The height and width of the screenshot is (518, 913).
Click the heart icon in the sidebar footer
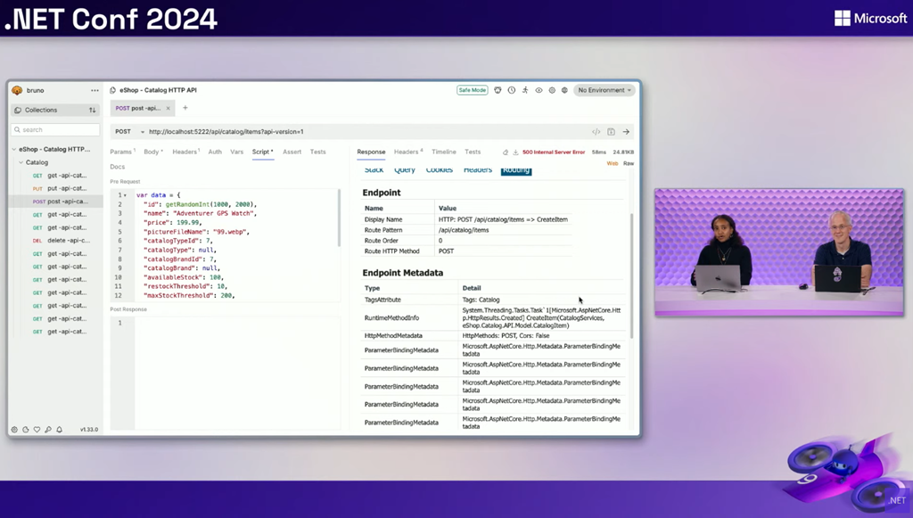tap(37, 430)
